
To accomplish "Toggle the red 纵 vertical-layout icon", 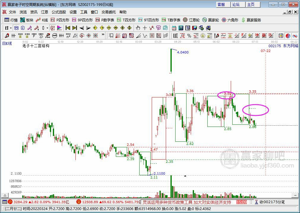I will [x=52, y=28].
